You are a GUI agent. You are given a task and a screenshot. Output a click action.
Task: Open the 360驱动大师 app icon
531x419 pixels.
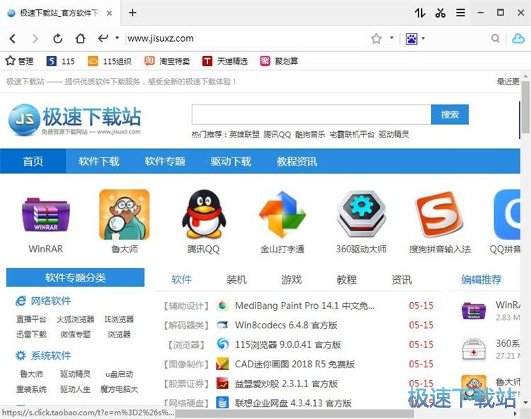pos(361,214)
